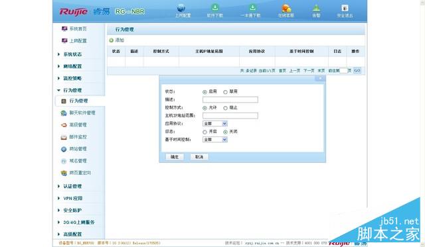This screenshot has height=247, width=425.
Task: Open 聊天软件管理 label in sidebar
Action: (x=82, y=113)
